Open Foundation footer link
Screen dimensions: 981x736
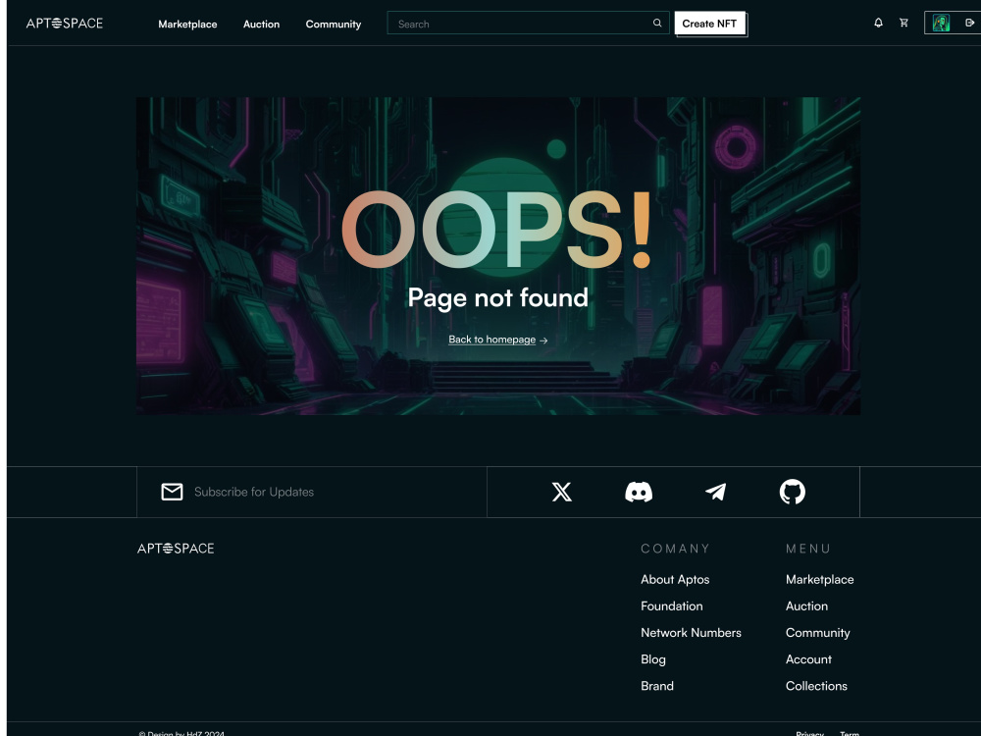pos(672,605)
